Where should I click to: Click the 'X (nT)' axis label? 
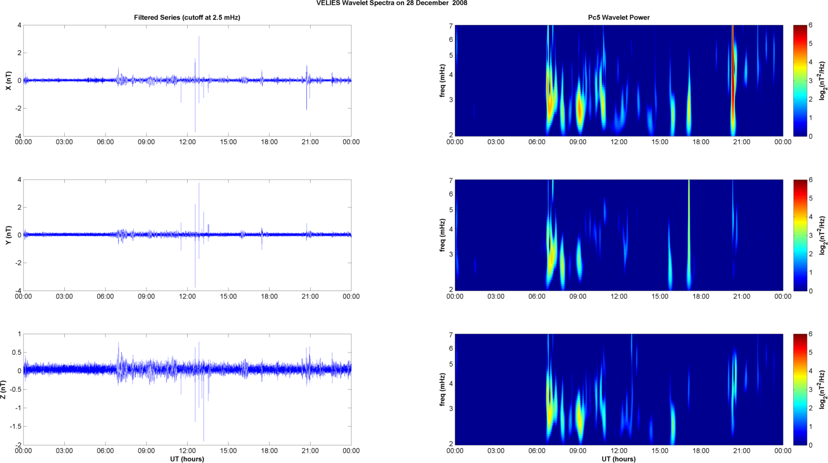8,81
